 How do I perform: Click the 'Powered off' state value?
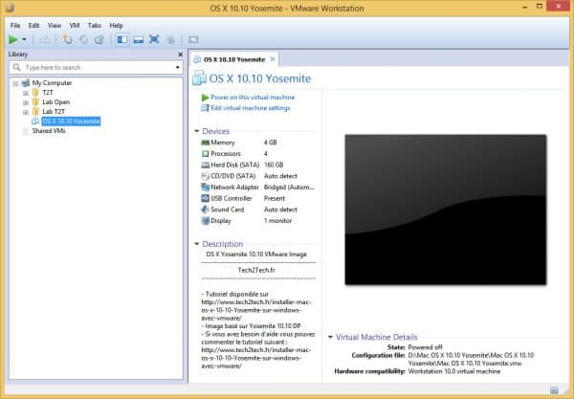coord(425,347)
